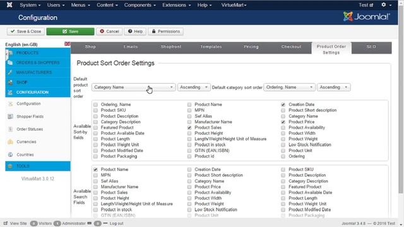Open the Content menu
The height and width of the screenshot is (227, 404).
107,5
